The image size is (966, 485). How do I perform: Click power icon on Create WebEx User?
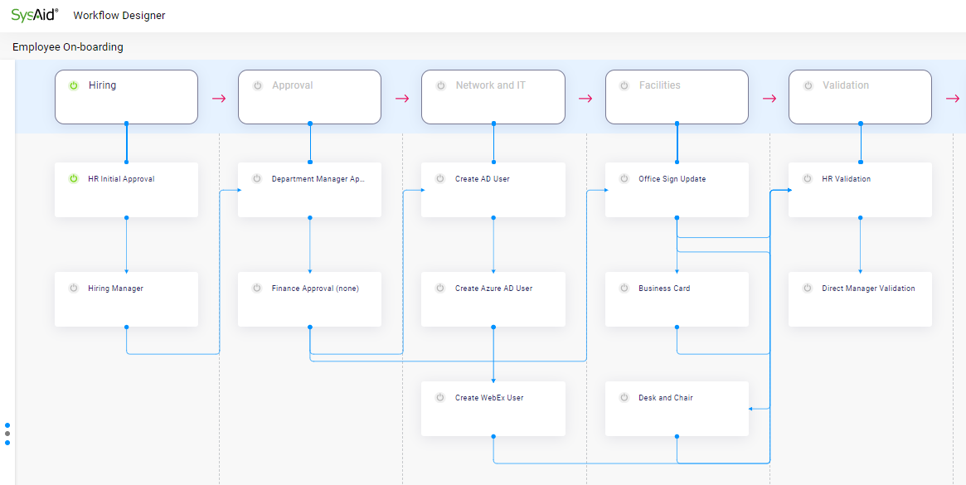[x=440, y=398]
